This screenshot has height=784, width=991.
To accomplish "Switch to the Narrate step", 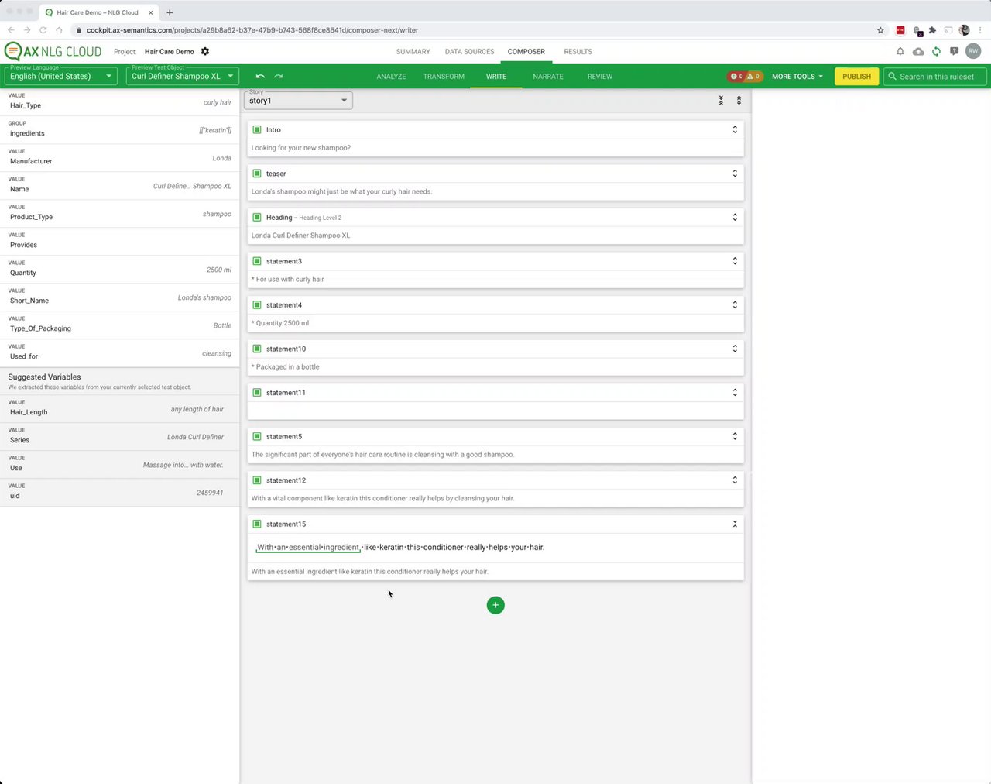I will tap(548, 77).
